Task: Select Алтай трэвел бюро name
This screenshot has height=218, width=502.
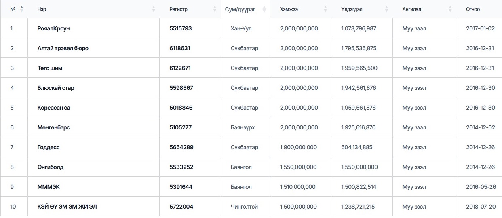Action: tap(63, 48)
